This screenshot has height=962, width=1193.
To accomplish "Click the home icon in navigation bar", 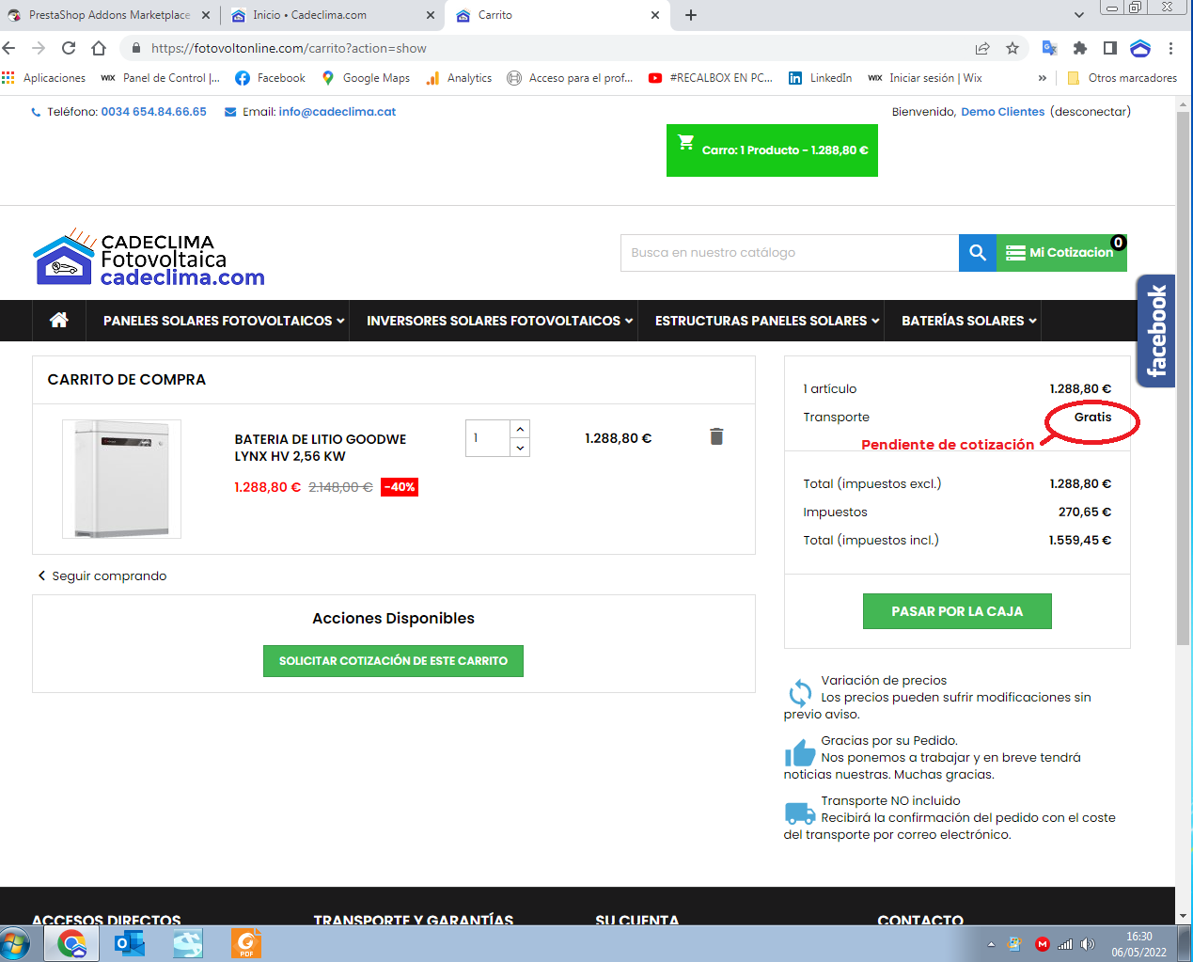I will pyautogui.click(x=59, y=321).
